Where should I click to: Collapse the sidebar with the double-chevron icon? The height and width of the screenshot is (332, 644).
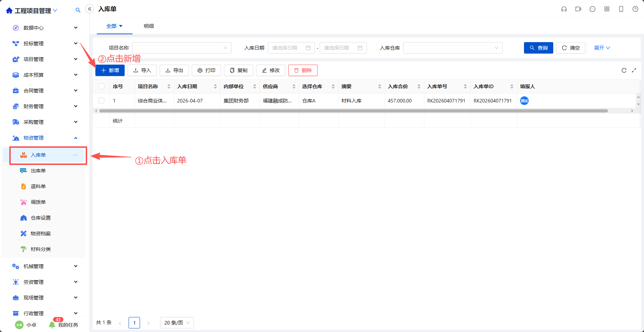90,9
